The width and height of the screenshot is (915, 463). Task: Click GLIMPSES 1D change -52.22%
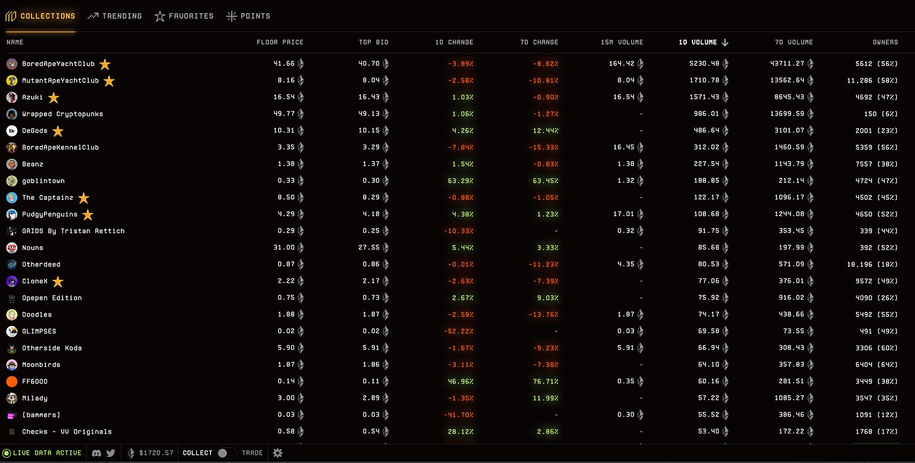459,331
